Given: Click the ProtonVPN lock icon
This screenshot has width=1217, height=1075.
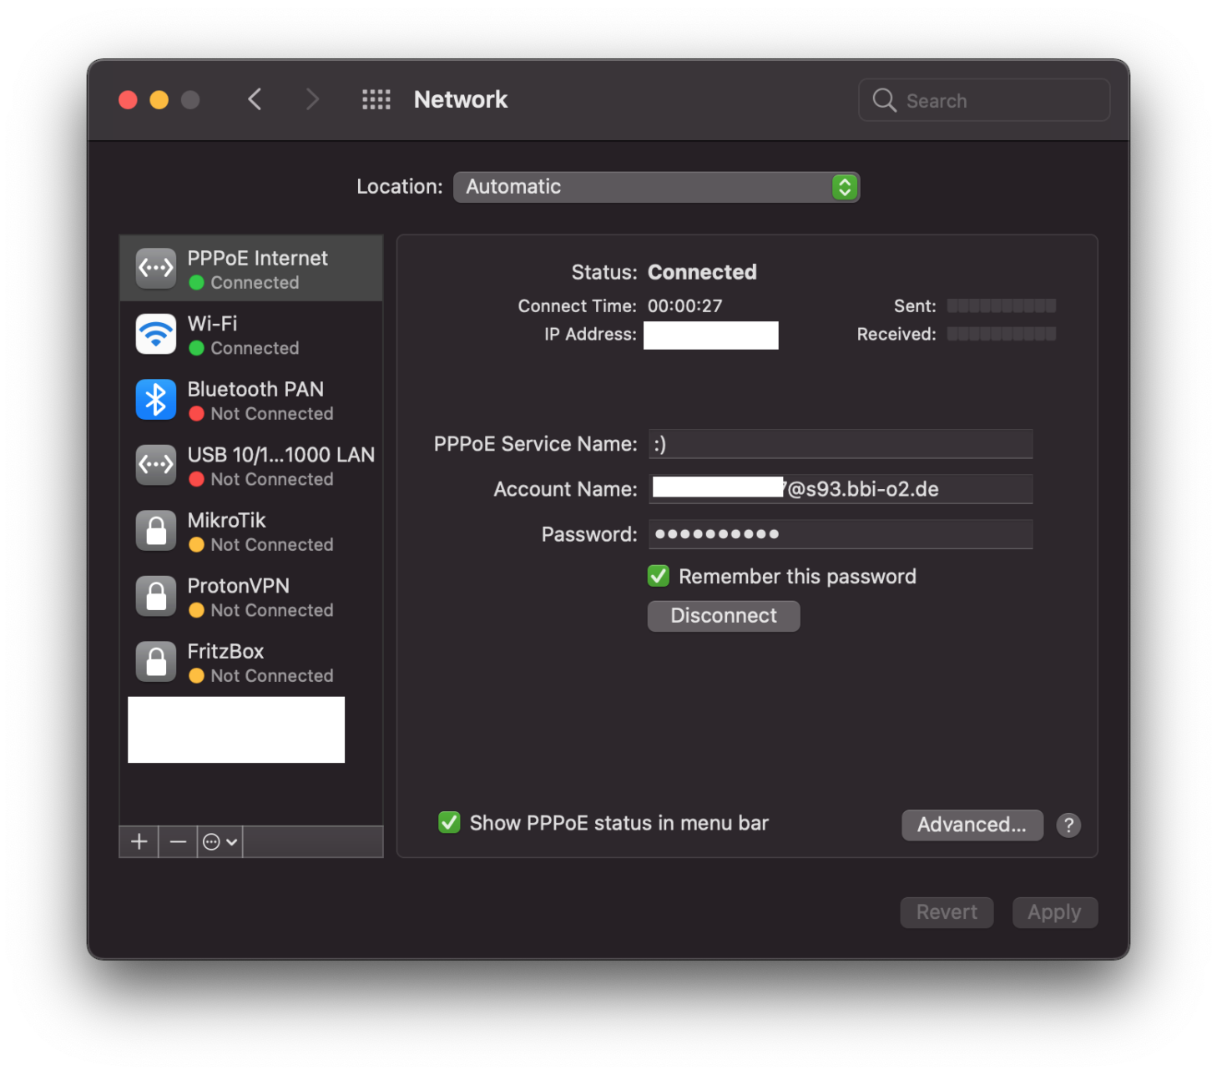Looking at the screenshot, I should (156, 596).
